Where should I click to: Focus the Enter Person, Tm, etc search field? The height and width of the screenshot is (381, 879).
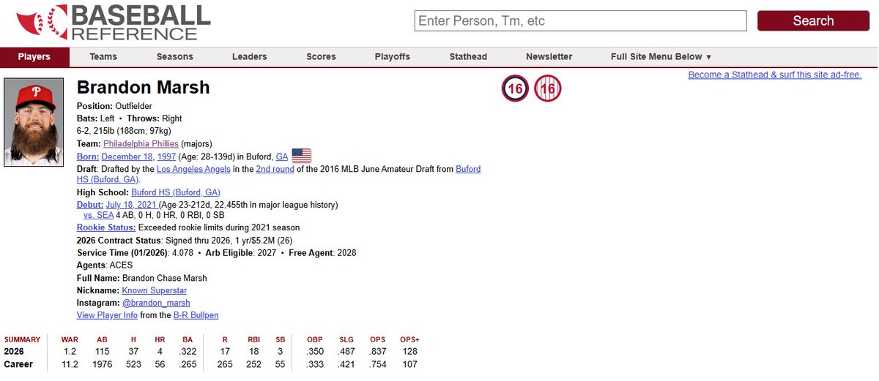pyautogui.click(x=580, y=20)
